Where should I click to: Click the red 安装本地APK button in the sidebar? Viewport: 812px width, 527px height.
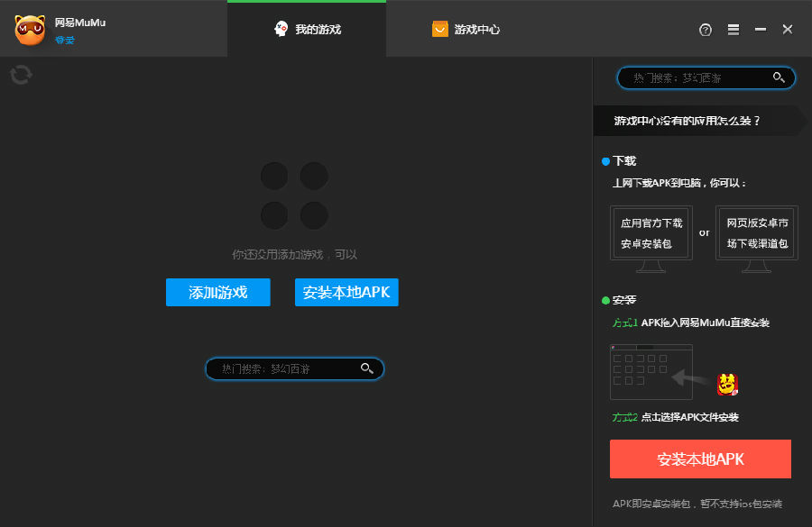point(700,459)
